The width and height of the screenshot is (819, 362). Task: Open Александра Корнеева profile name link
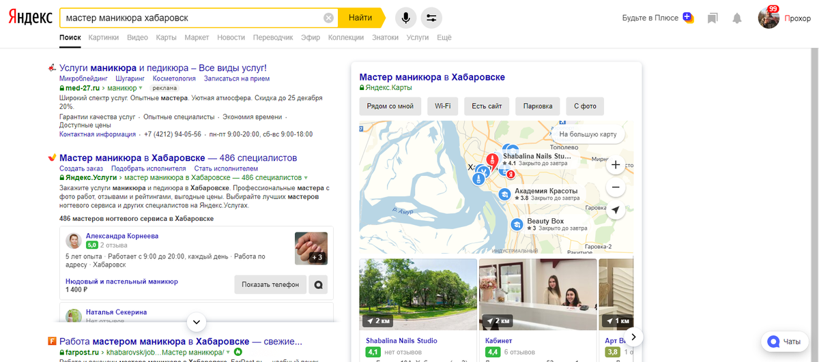pos(122,236)
